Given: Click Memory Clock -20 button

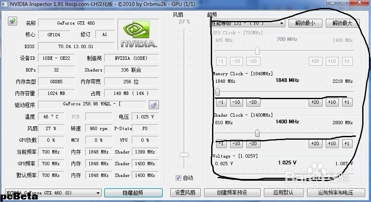Looking at the screenshot, I should [253, 102].
